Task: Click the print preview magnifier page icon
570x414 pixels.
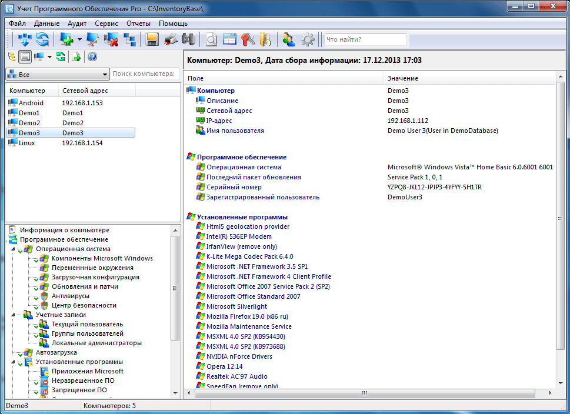Action: click(211, 39)
